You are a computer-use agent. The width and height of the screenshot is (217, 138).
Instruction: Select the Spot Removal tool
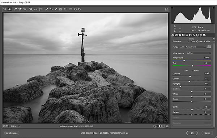click(x=47, y=9)
